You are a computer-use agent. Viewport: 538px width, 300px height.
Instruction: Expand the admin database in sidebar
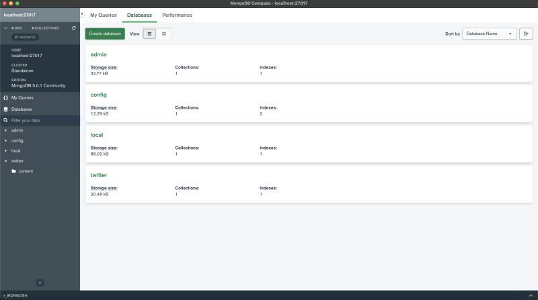(x=5, y=130)
